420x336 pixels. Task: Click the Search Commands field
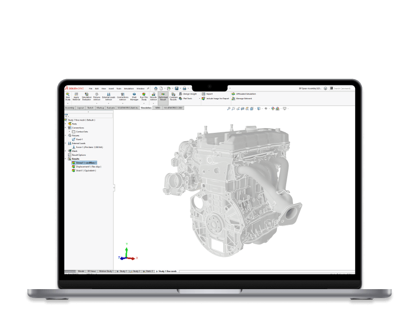(x=343, y=88)
